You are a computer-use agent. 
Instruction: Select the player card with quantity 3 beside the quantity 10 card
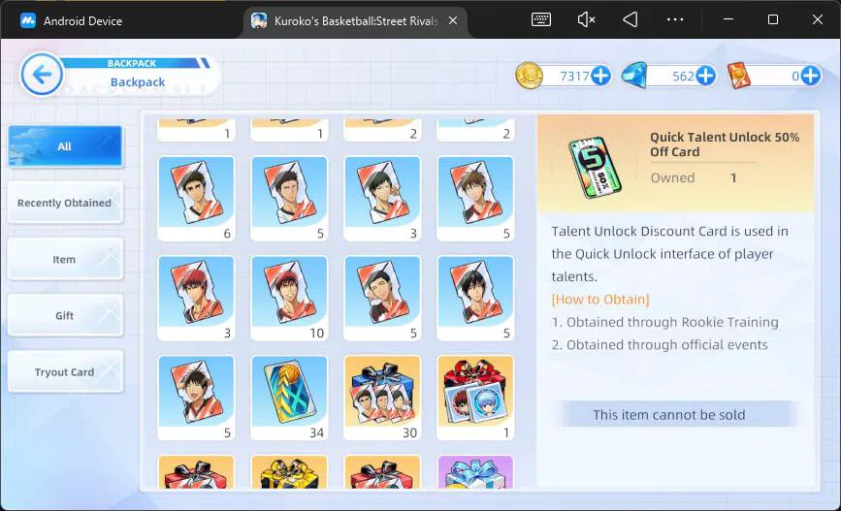(x=196, y=298)
